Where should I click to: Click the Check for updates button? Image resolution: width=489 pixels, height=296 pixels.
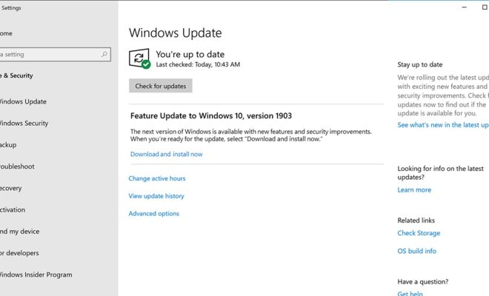click(x=161, y=86)
